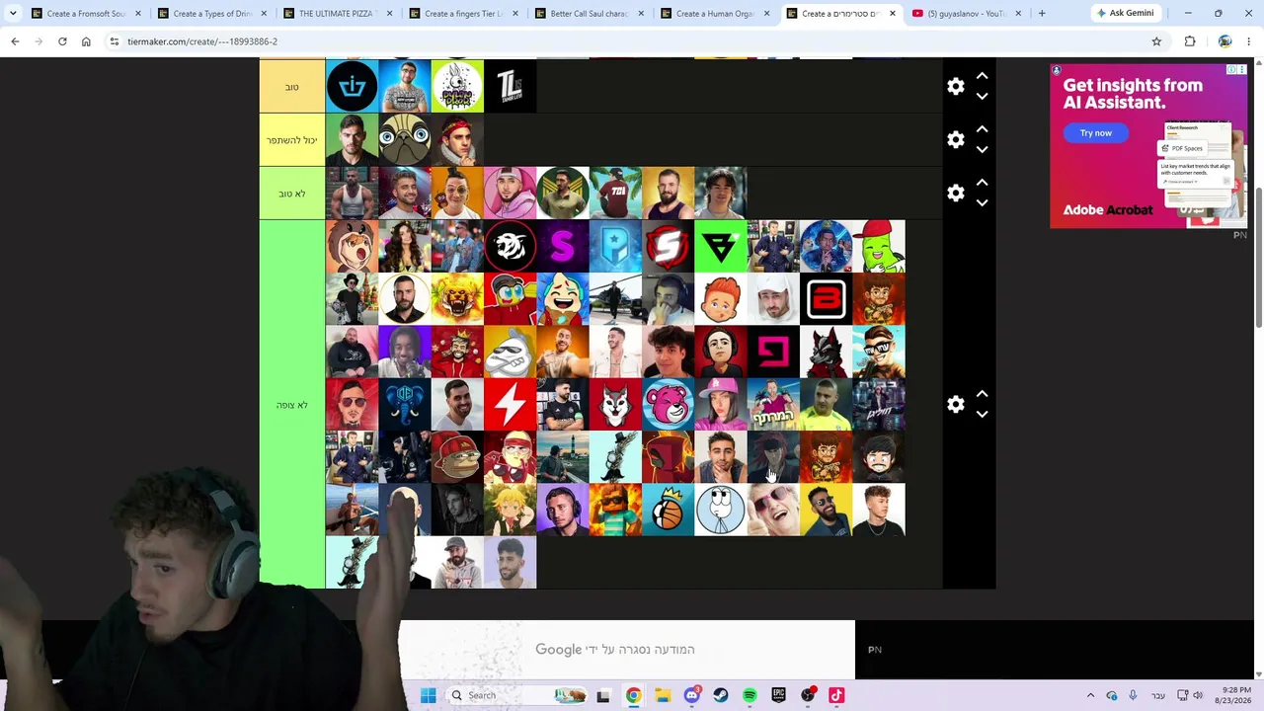The width and height of the screenshot is (1264, 711).
Task: Open Google Chrome from the taskbar
Action: click(633, 695)
